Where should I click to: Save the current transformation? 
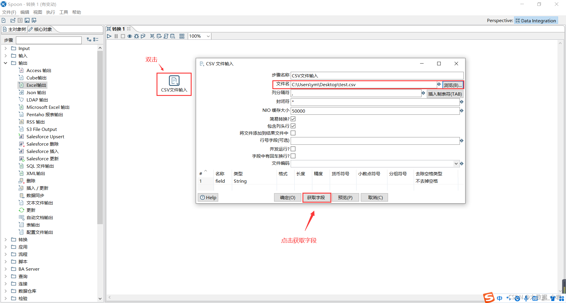pos(27,20)
